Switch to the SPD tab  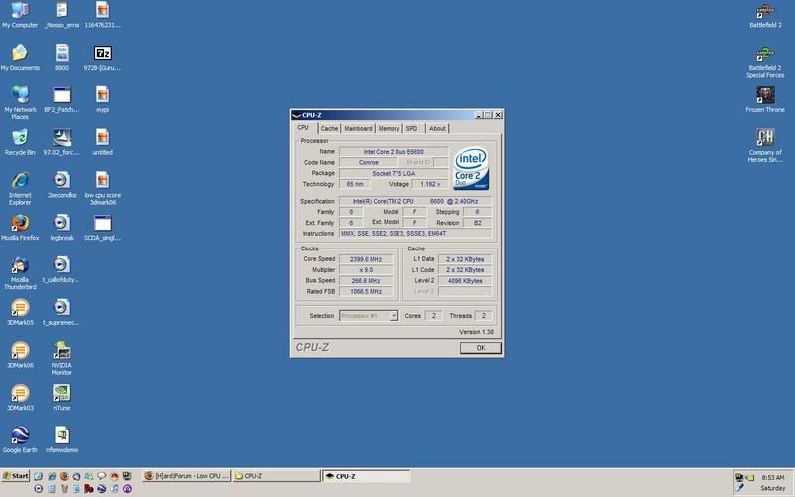click(x=412, y=129)
